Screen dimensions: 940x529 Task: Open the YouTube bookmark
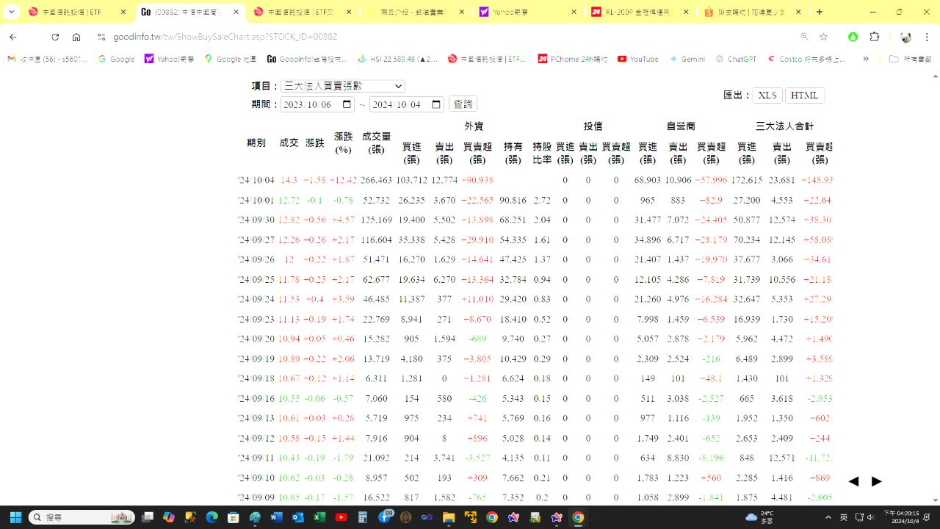[x=637, y=59]
